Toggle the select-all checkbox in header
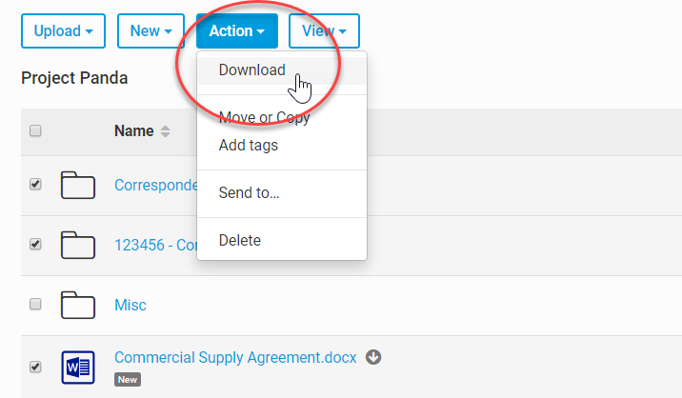This screenshot has width=682, height=398. (x=35, y=131)
